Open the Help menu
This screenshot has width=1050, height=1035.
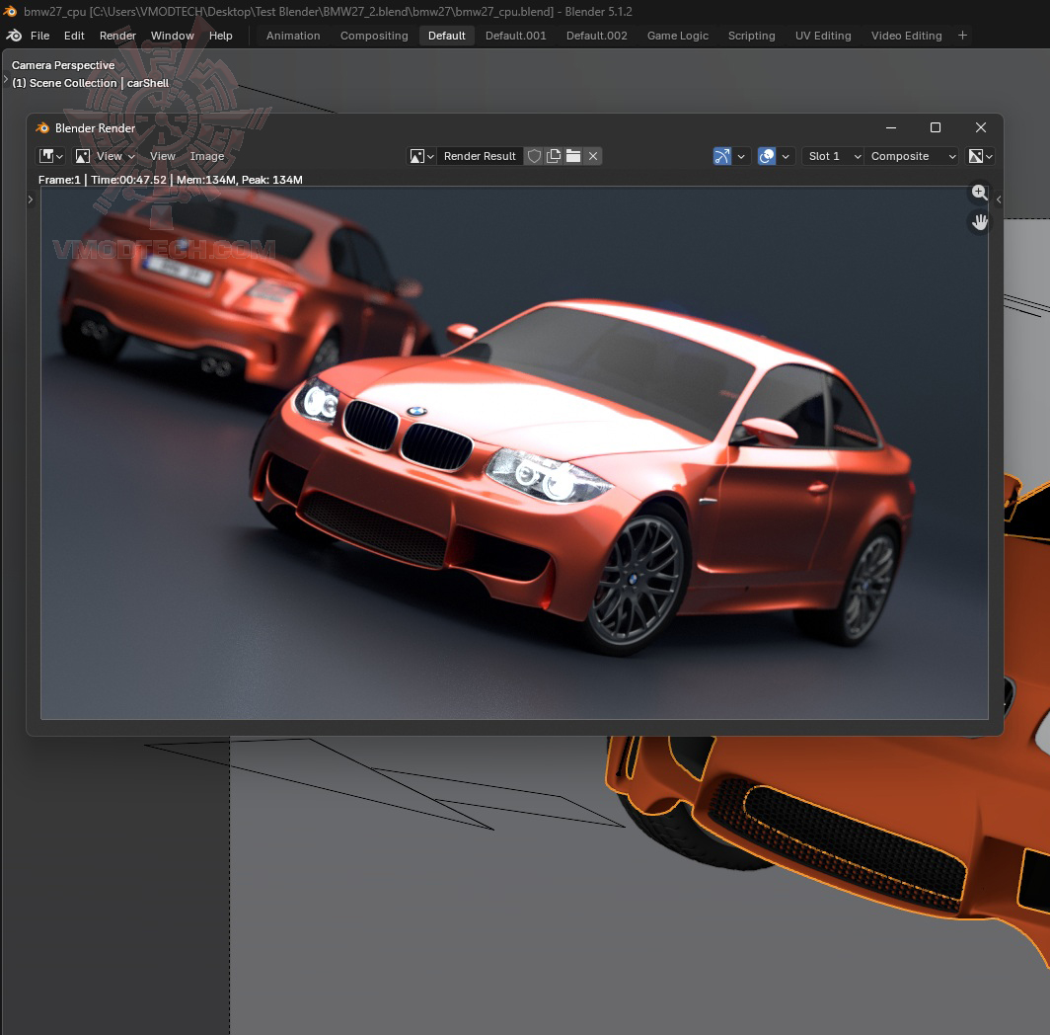click(220, 36)
